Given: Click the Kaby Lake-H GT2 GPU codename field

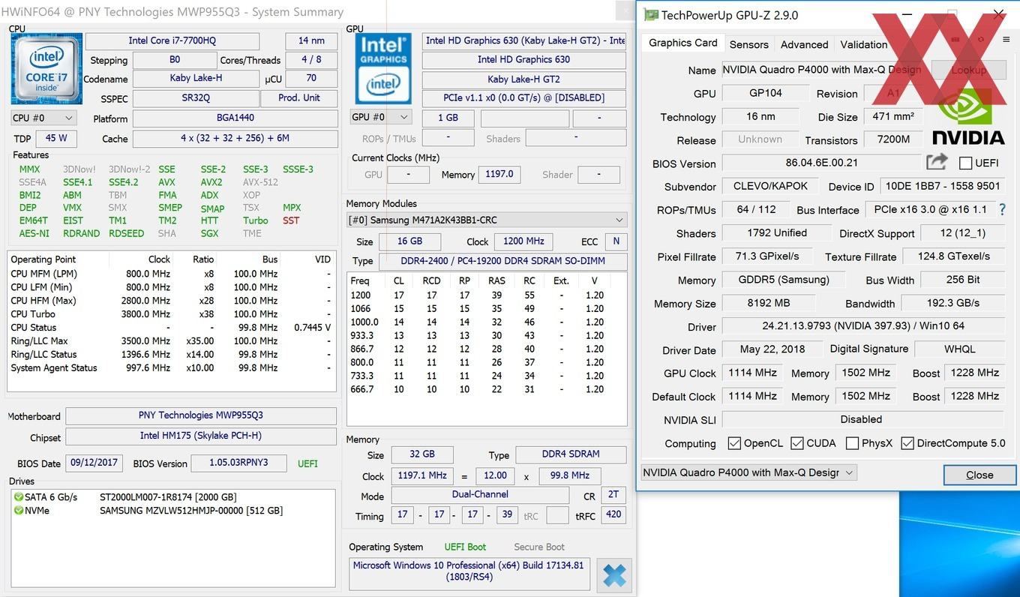Looking at the screenshot, I should click(524, 79).
